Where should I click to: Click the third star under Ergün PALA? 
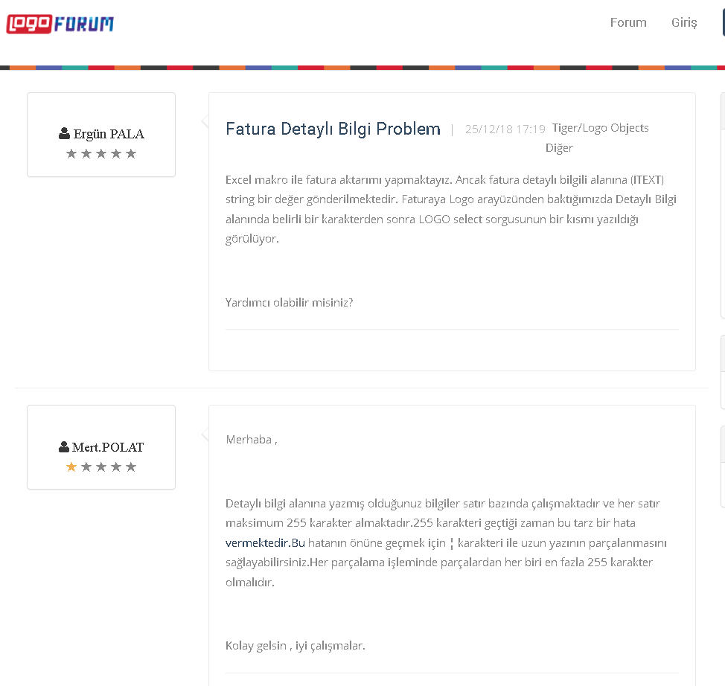[x=101, y=154]
